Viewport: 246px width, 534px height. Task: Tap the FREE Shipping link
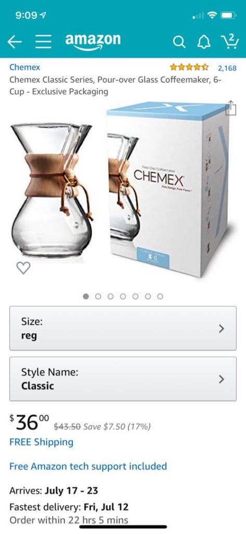click(x=41, y=442)
